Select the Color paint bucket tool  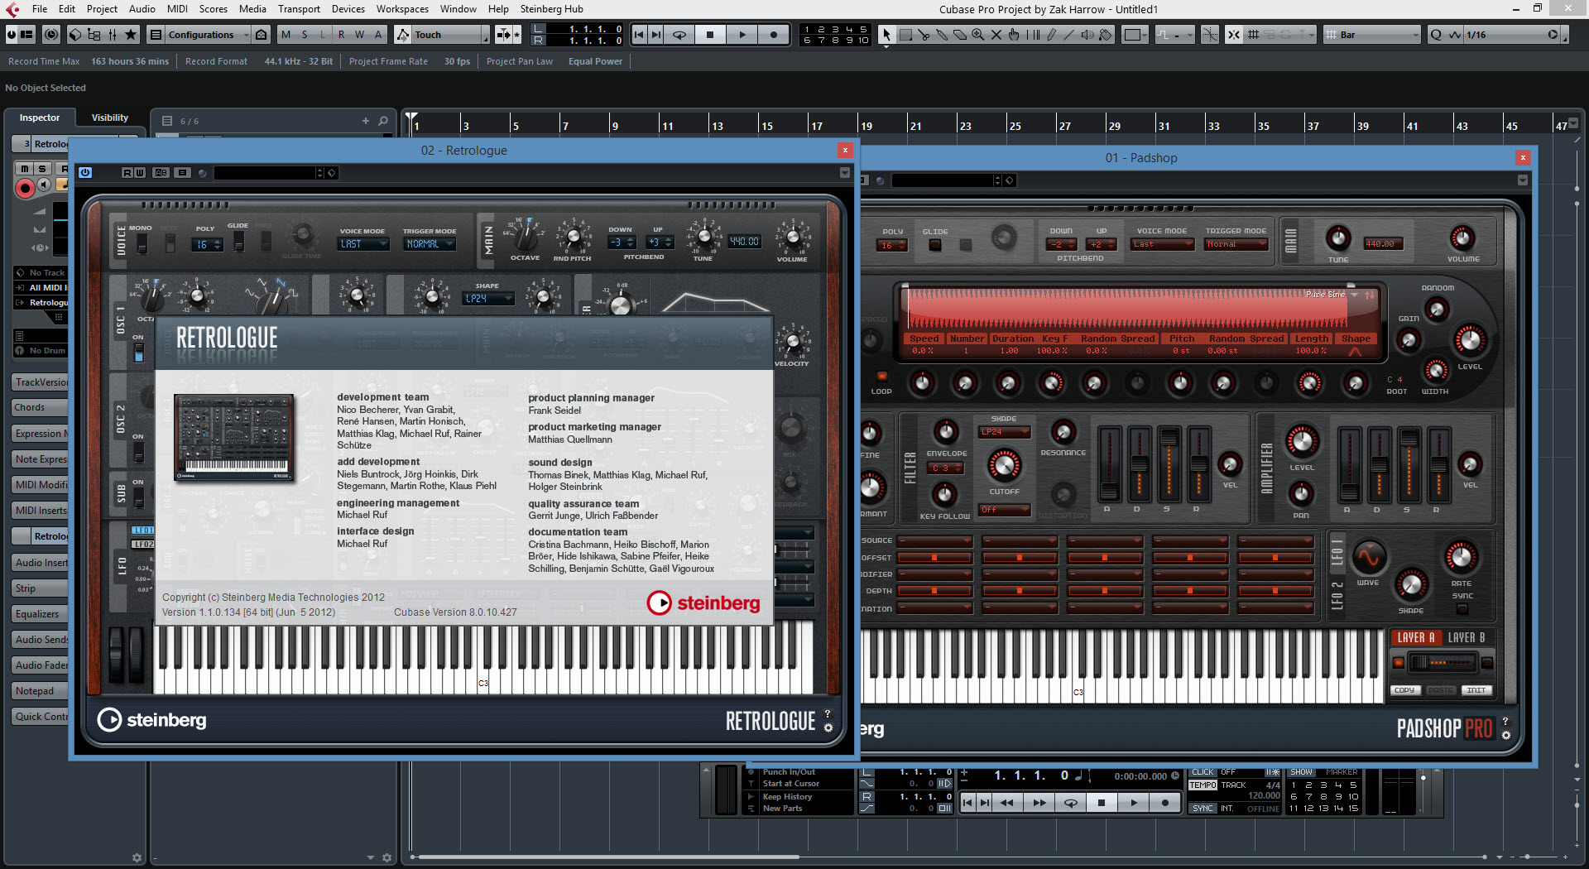[x=1106, y=35]
